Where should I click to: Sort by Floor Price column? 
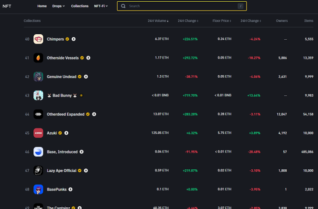222,21
